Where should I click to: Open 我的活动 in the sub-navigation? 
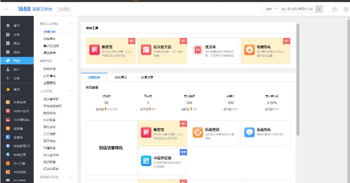pyautogui.click(x=49, y=113)
